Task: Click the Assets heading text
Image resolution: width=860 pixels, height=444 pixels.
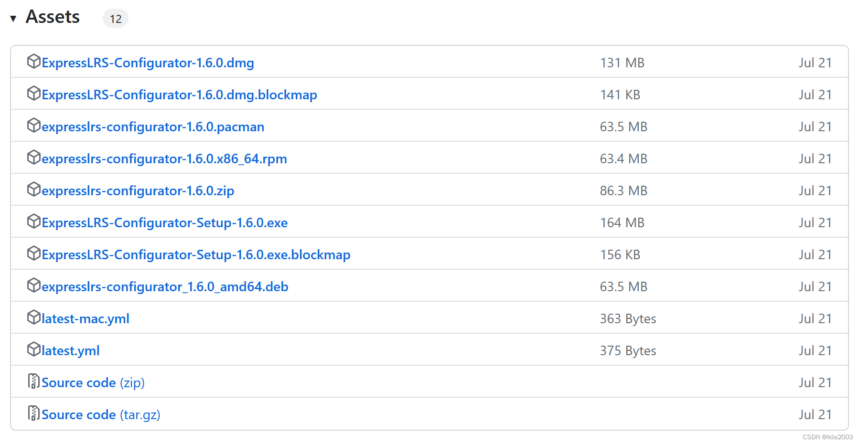Action: point(53,17)
